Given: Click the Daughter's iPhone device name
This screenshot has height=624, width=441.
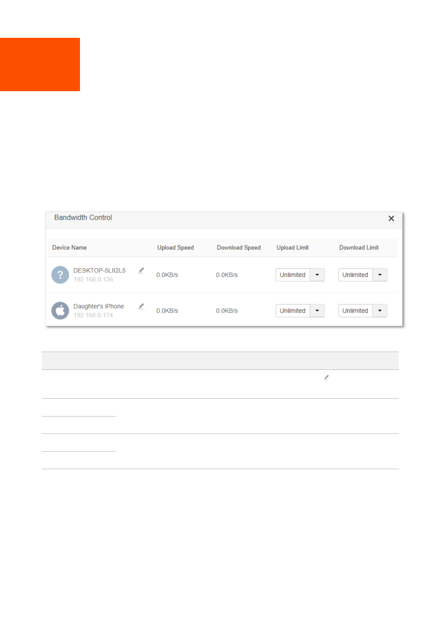Looking at the screenshot, I should click(x=98, y=306).
